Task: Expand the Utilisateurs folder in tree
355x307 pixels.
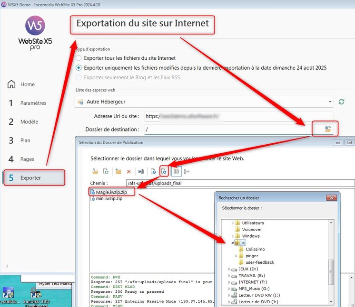Action: tap(233, 223)
